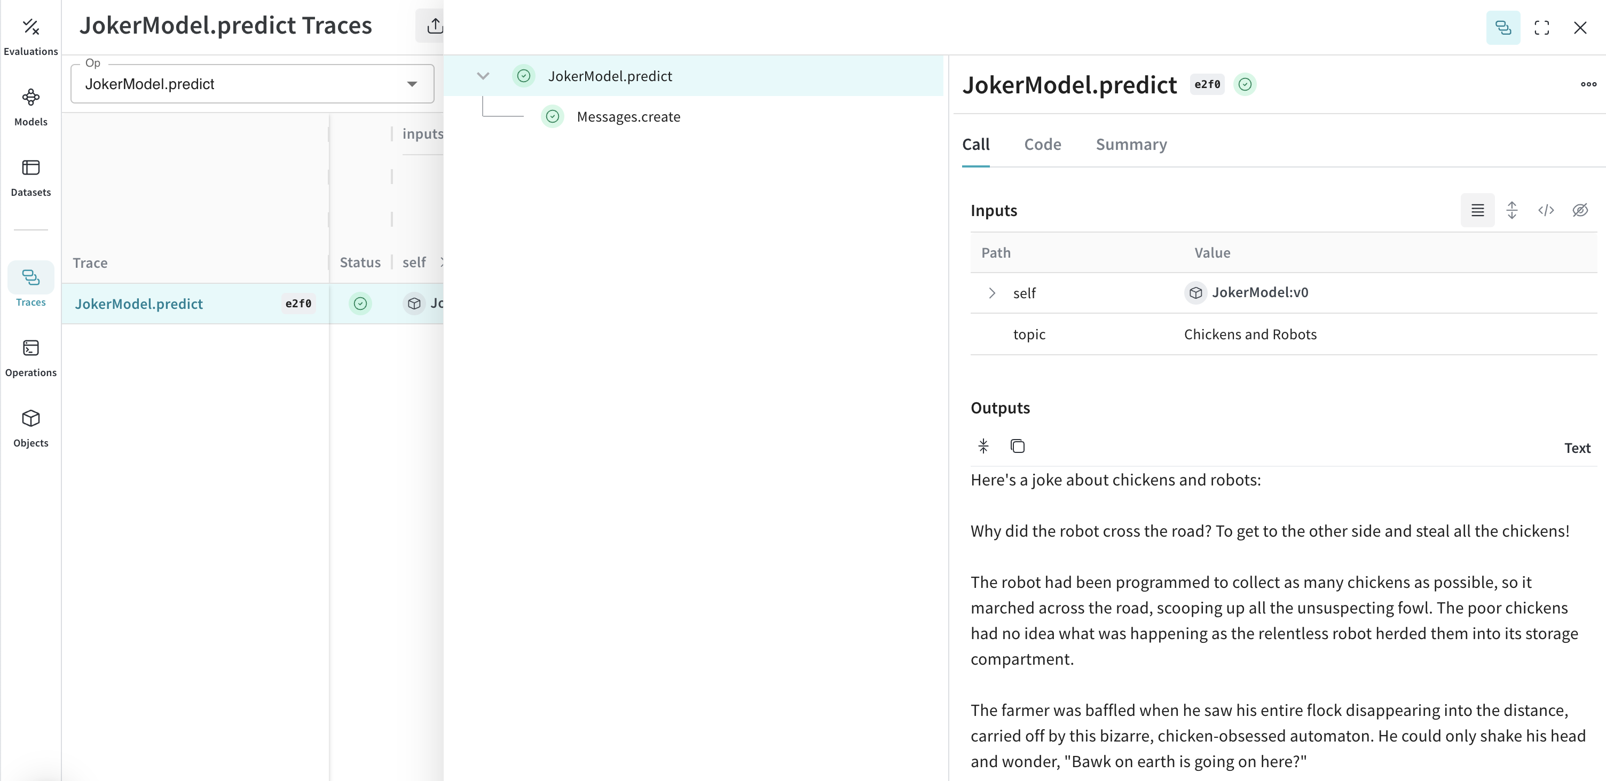Image resolution: width=1606 pixels, height=781 pixels.
Task: Select the JokerModel.predict row in trace table
Action: click(253, 304)
